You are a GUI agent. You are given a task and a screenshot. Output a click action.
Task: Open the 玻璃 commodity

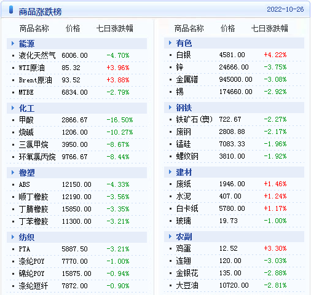(183, 221)
